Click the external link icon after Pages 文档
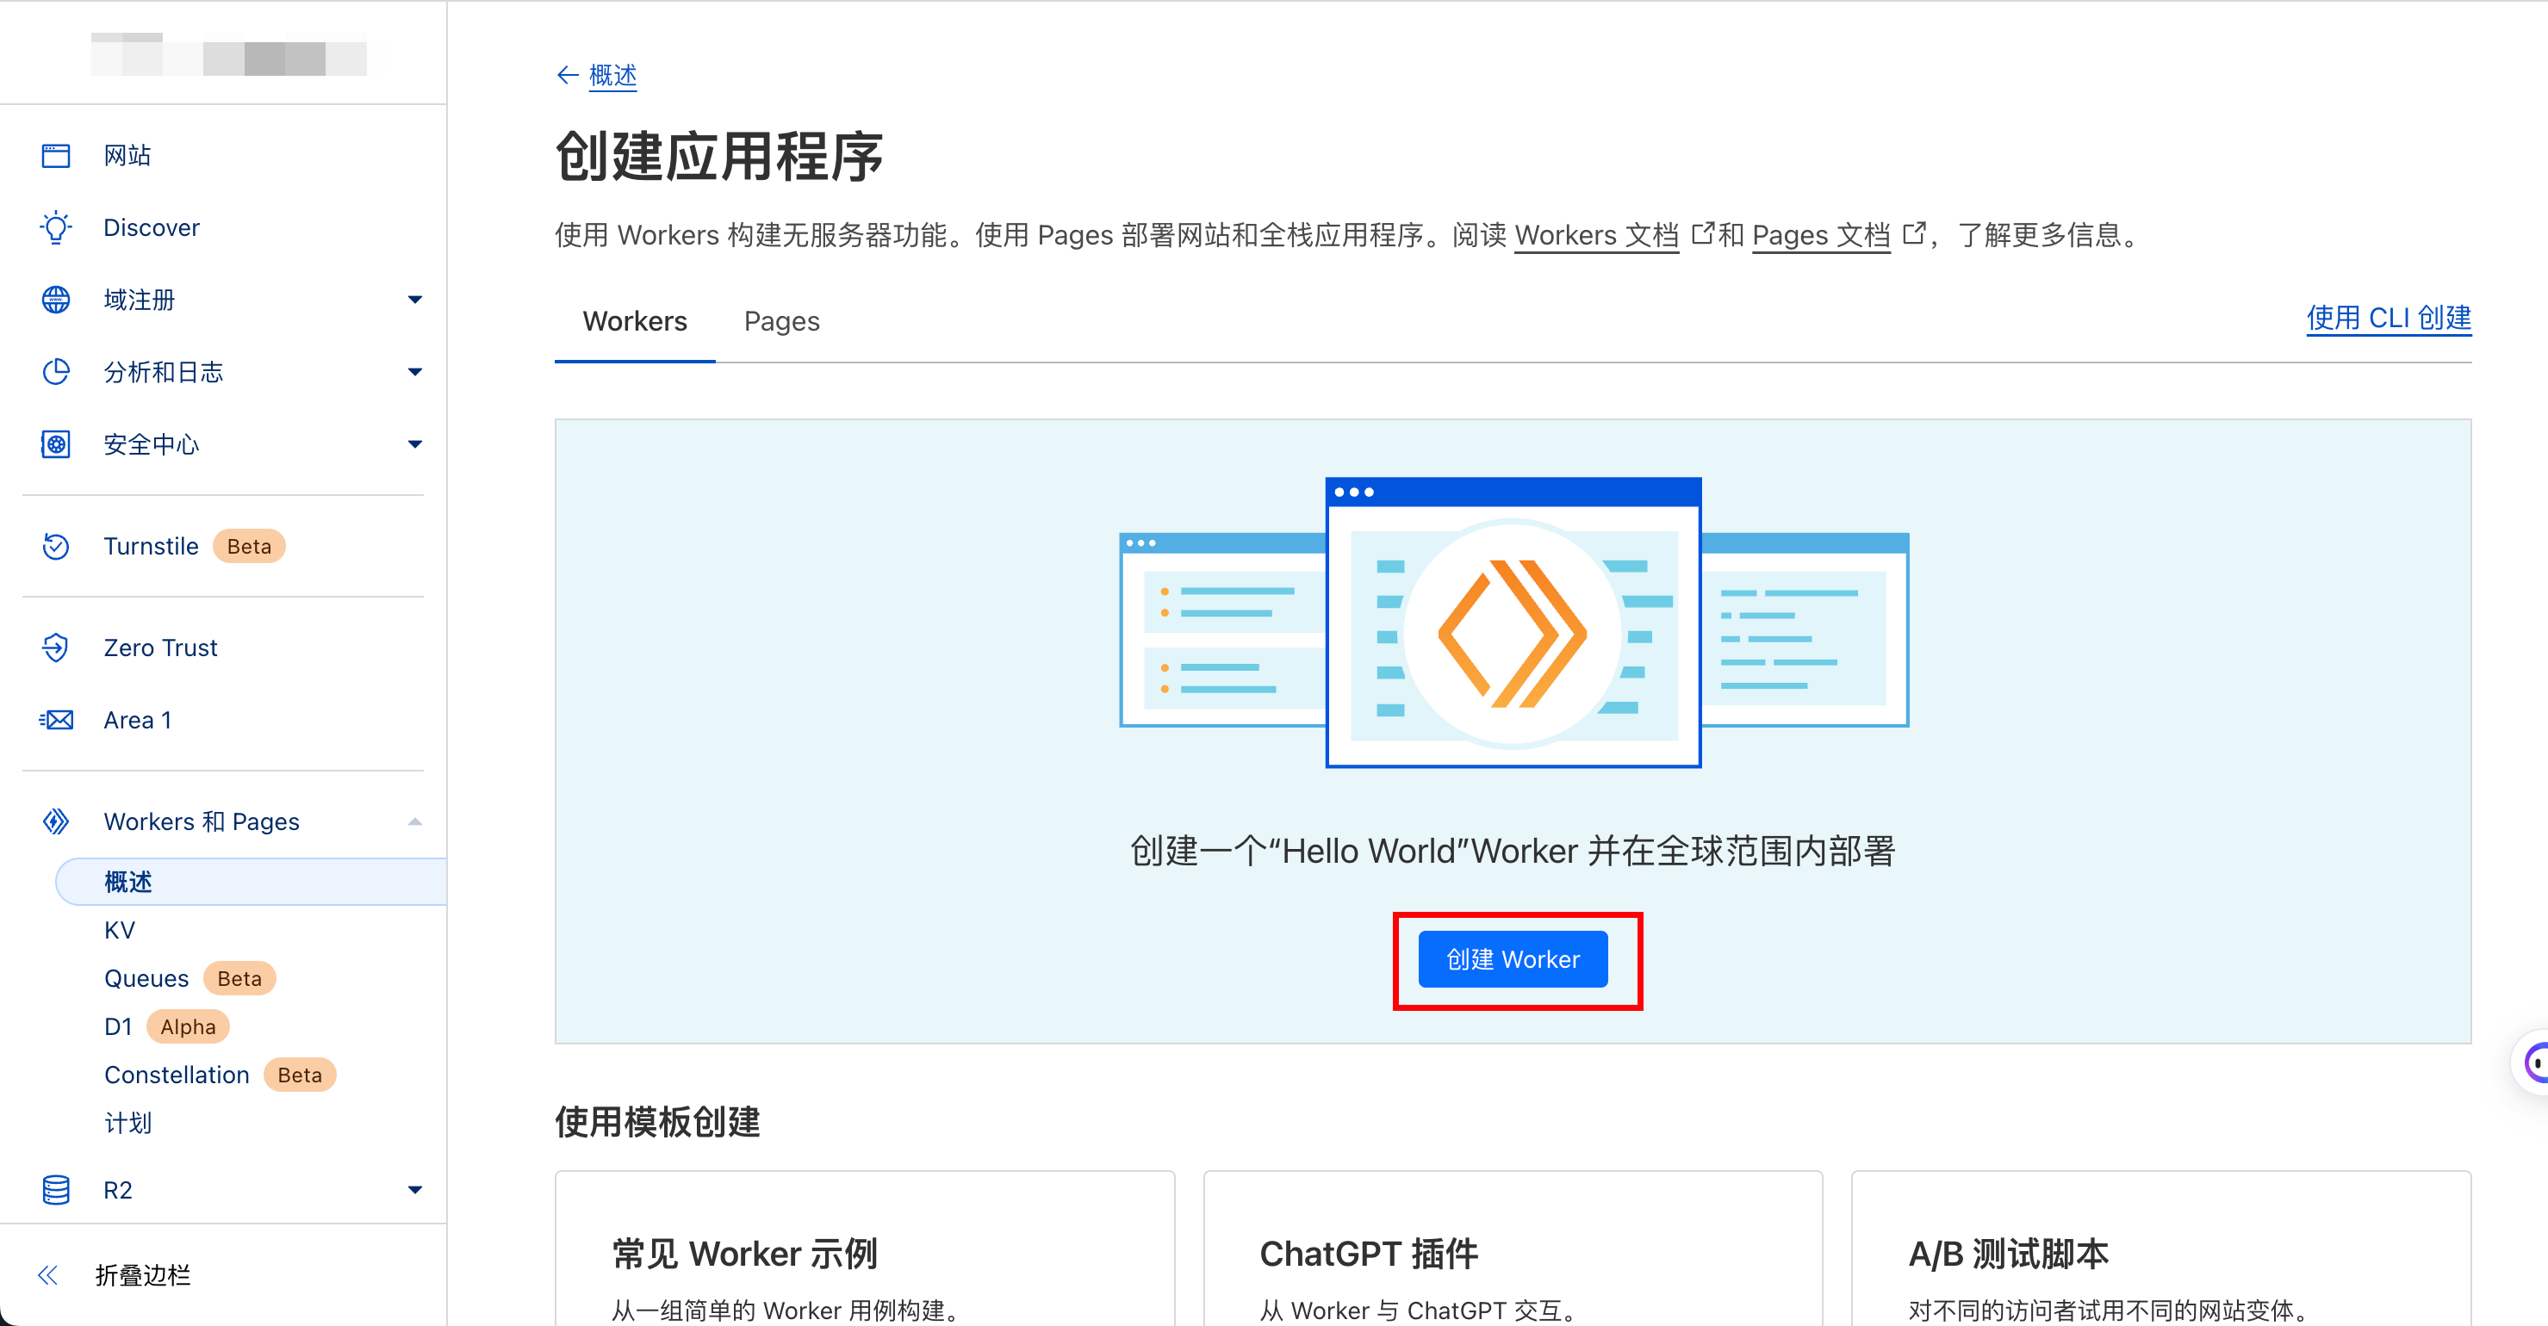 pyautogui.click(x=1914, y=233)
